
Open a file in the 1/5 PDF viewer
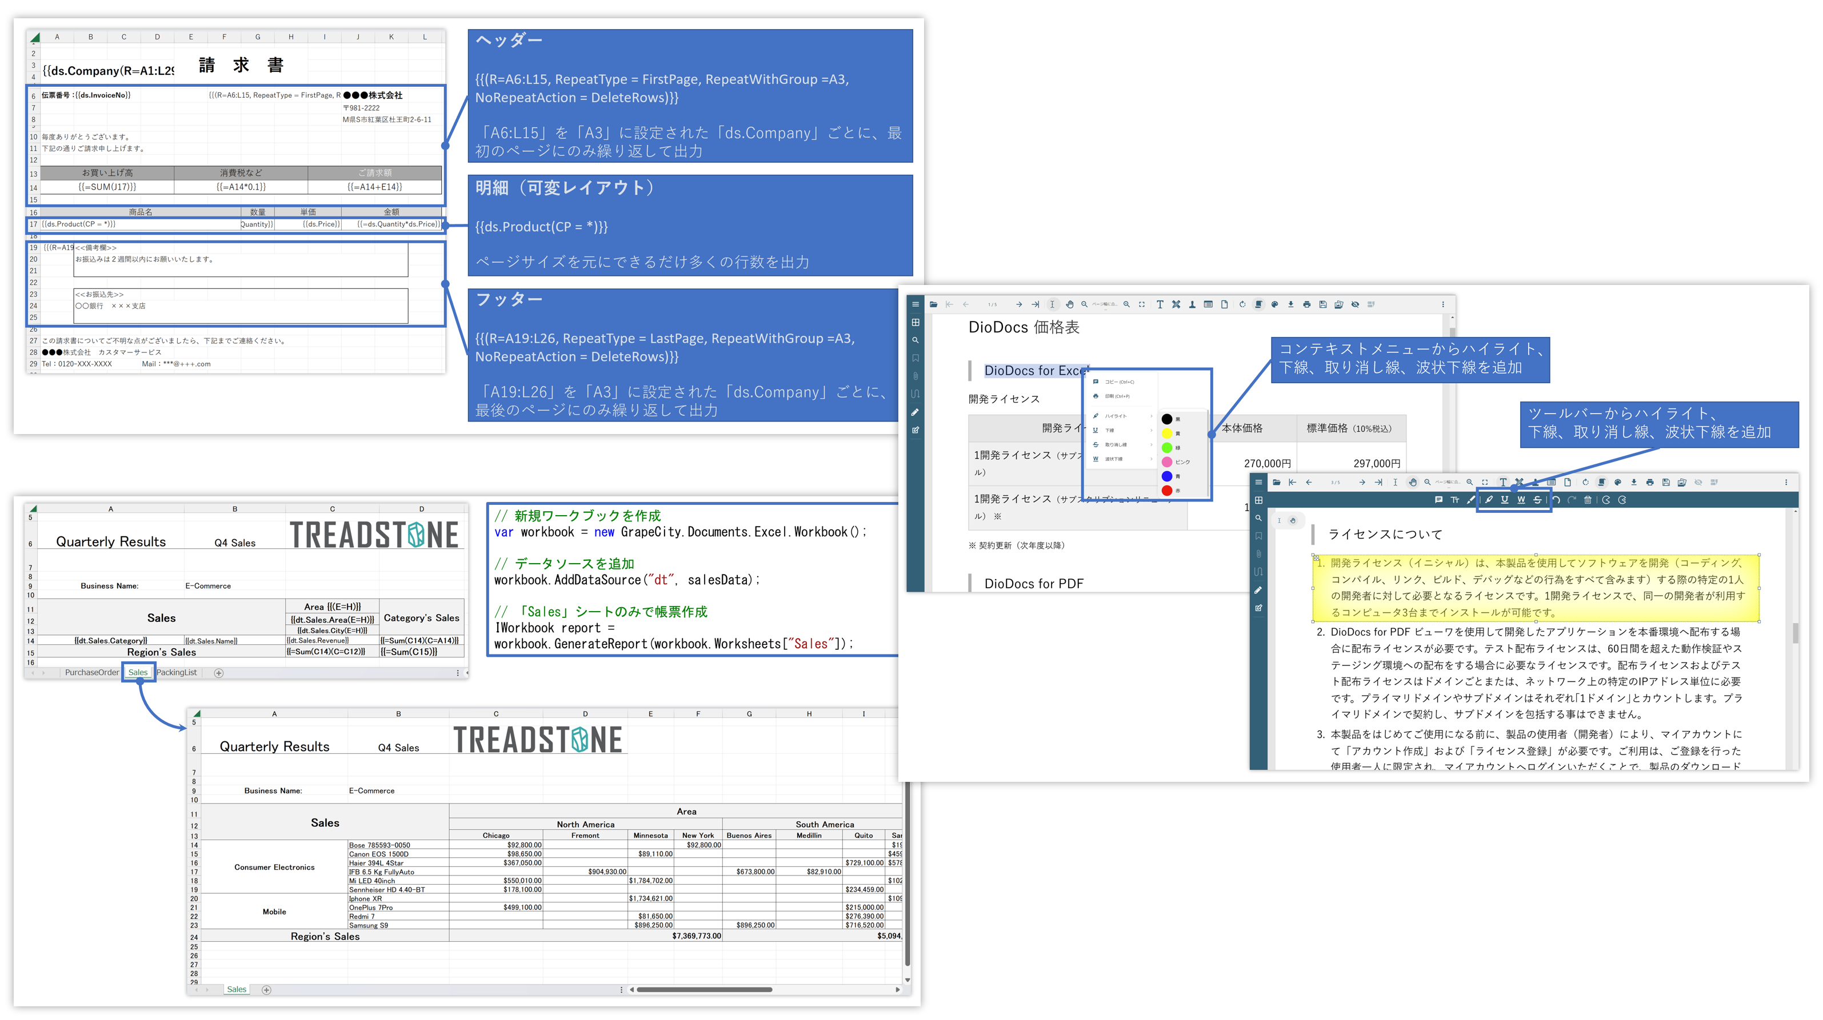coord(933,305)
